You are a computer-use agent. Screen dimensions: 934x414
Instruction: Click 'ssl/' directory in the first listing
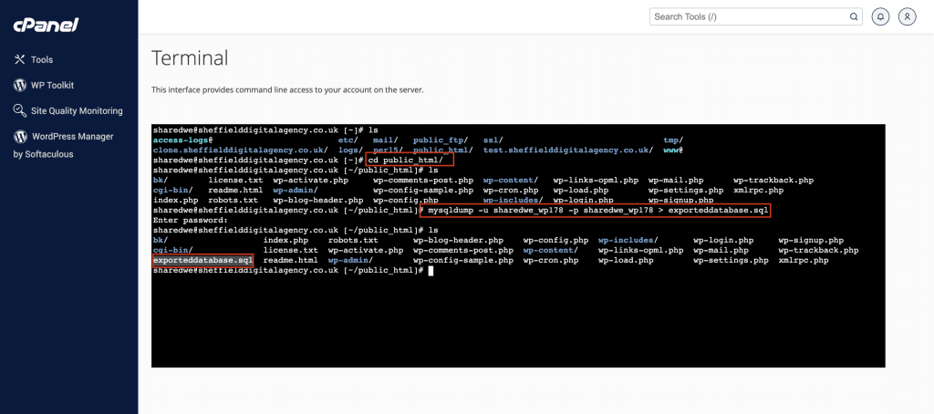(x=493, y=140)
